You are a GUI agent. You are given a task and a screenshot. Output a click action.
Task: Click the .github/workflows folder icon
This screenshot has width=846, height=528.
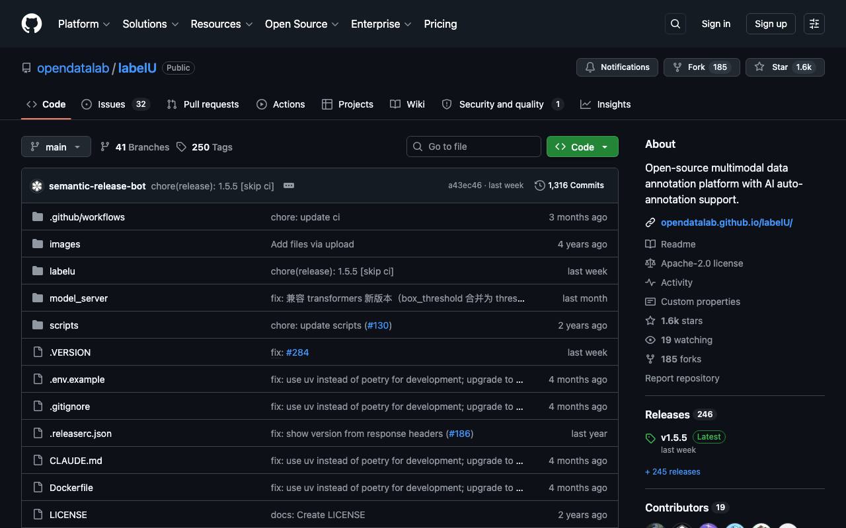click(38, 216)
